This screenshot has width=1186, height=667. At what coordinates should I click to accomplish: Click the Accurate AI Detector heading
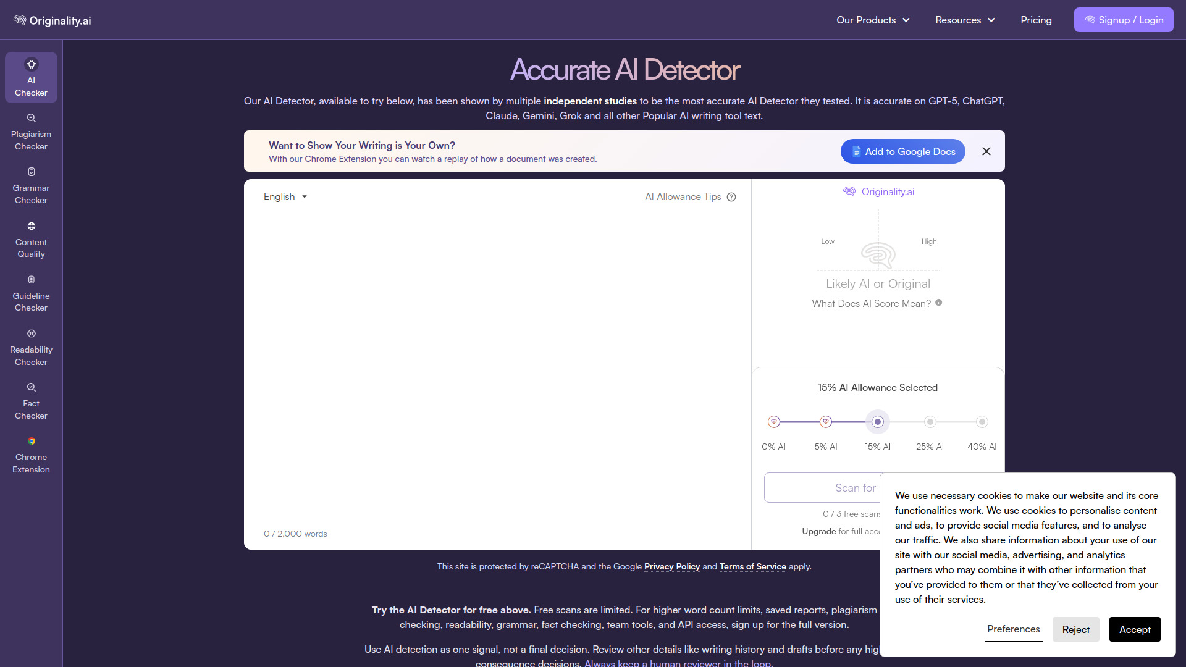625,70
